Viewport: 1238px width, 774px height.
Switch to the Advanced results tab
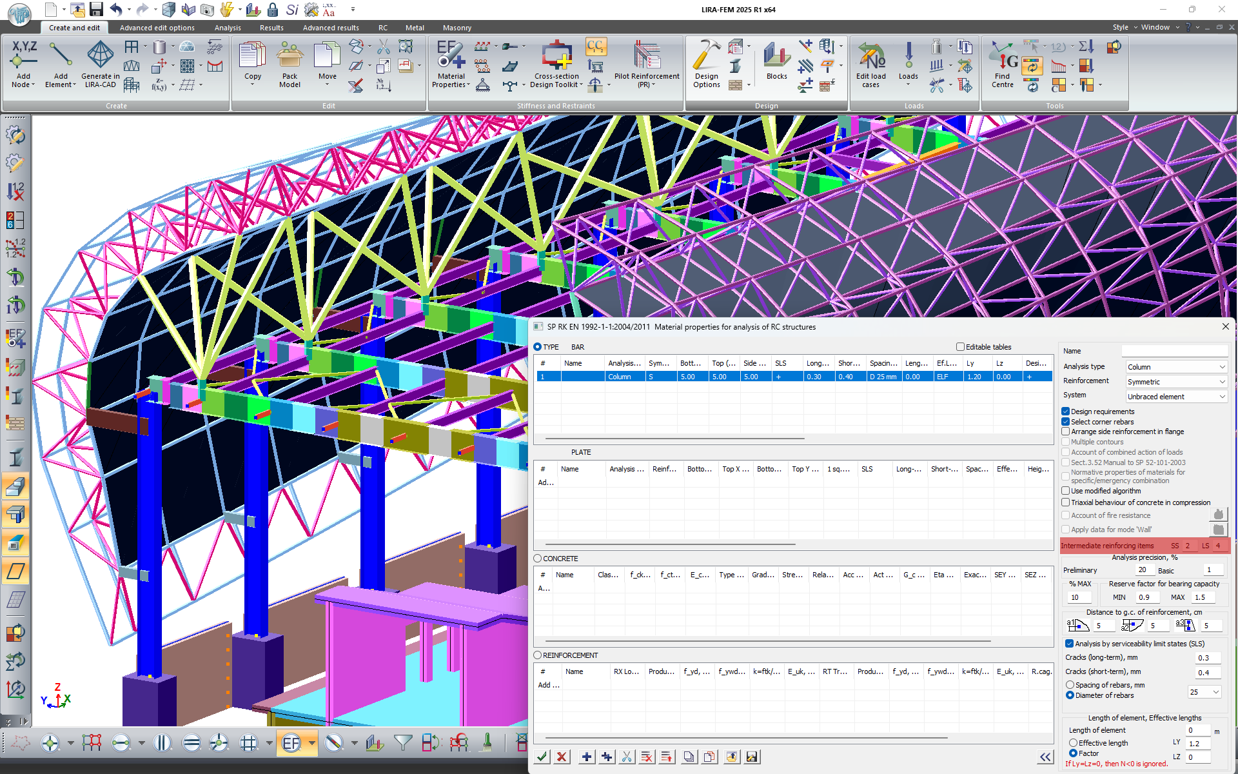(x=331, y=28)
